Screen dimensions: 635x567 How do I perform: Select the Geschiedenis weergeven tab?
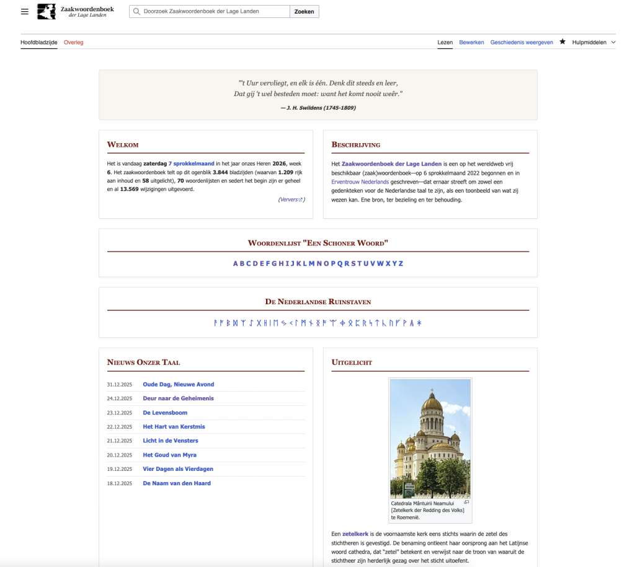coord(522,43)
